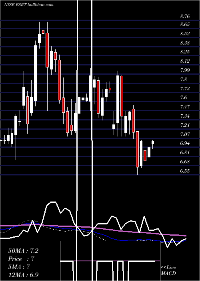Click the 12MA : 6.9 readout
This screenshot has height=281, width=200.
tap(23, 275)
